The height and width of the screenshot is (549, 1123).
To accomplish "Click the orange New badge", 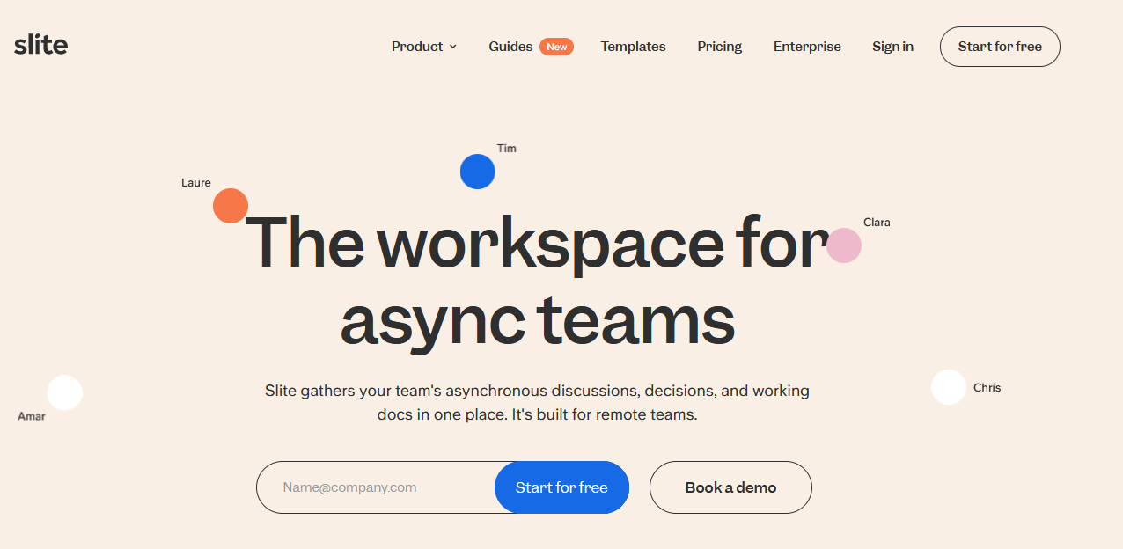I will (556, 47).
